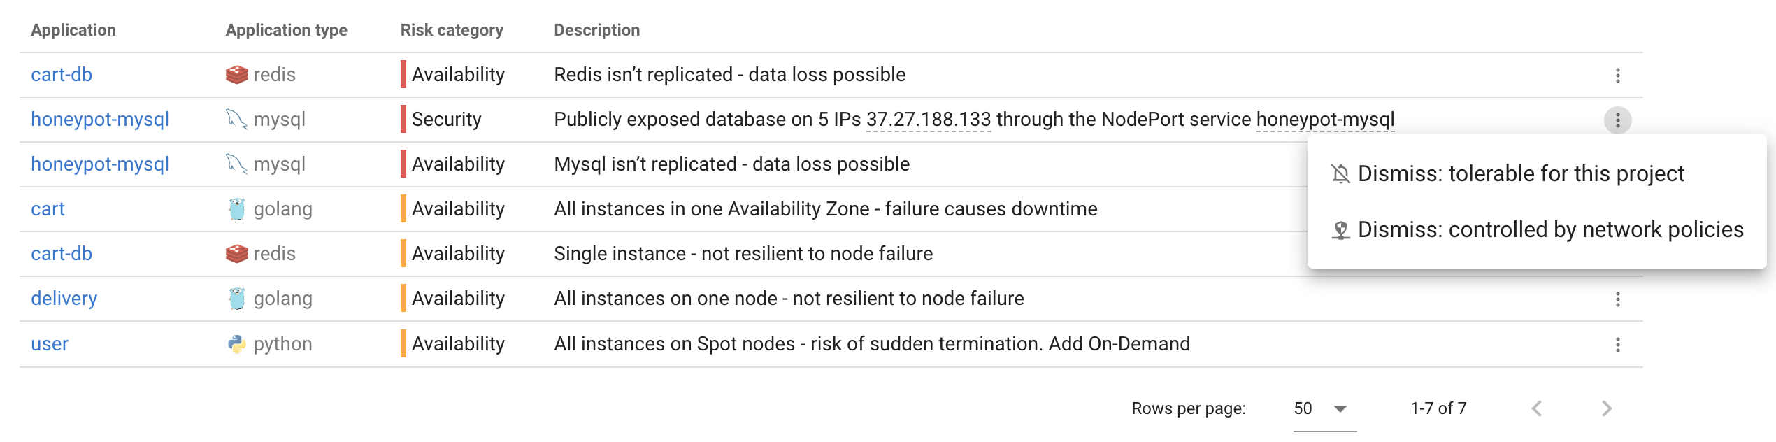Open the cart application link
The height and width of the screenshot is (442, 1776).
tap(48, 209)
